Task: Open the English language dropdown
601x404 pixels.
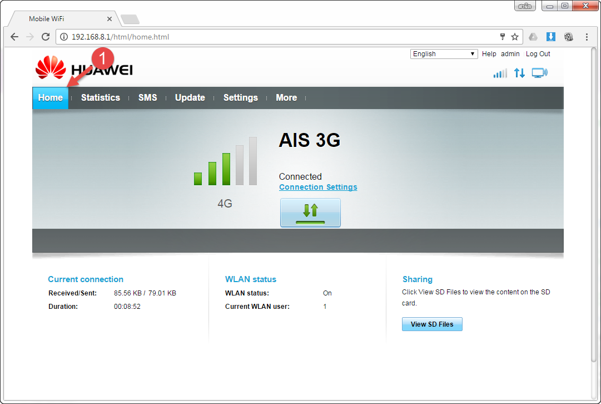Action: (444, 54)
